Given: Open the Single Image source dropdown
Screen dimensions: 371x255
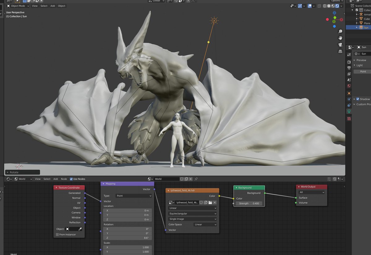Looking at the screenshot, I should (x=193, y=219).
